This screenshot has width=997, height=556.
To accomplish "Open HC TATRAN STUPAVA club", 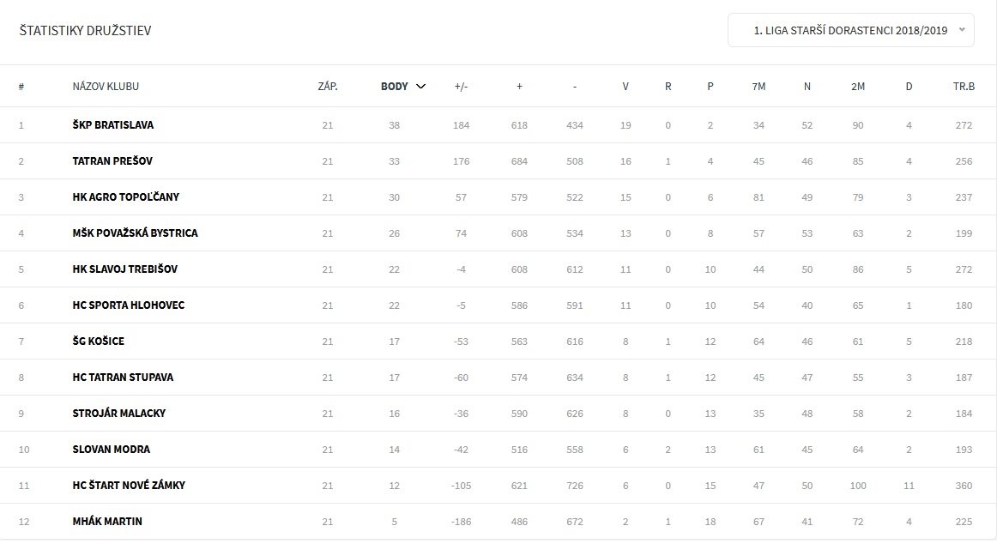I will 124,378.
